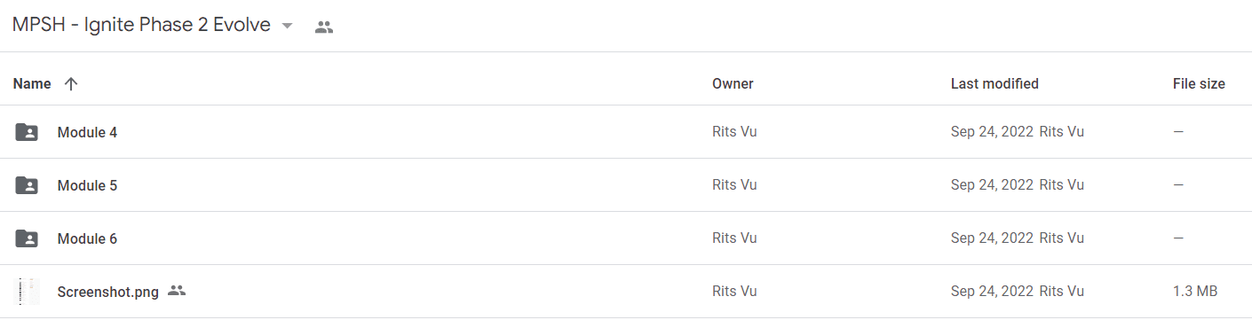Click the shared icon next to Screenshot.png
Screen dimensions: 1252x320
(x=177, y=290)
